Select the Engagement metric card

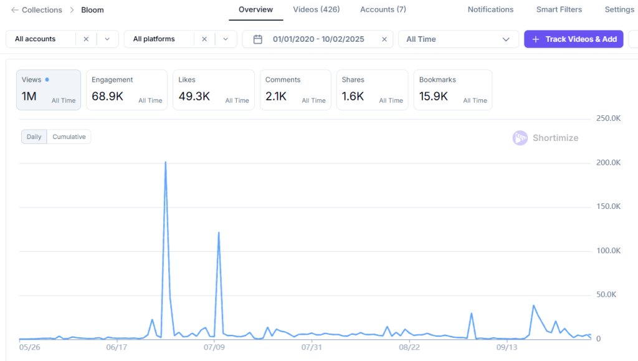point(126,90)
